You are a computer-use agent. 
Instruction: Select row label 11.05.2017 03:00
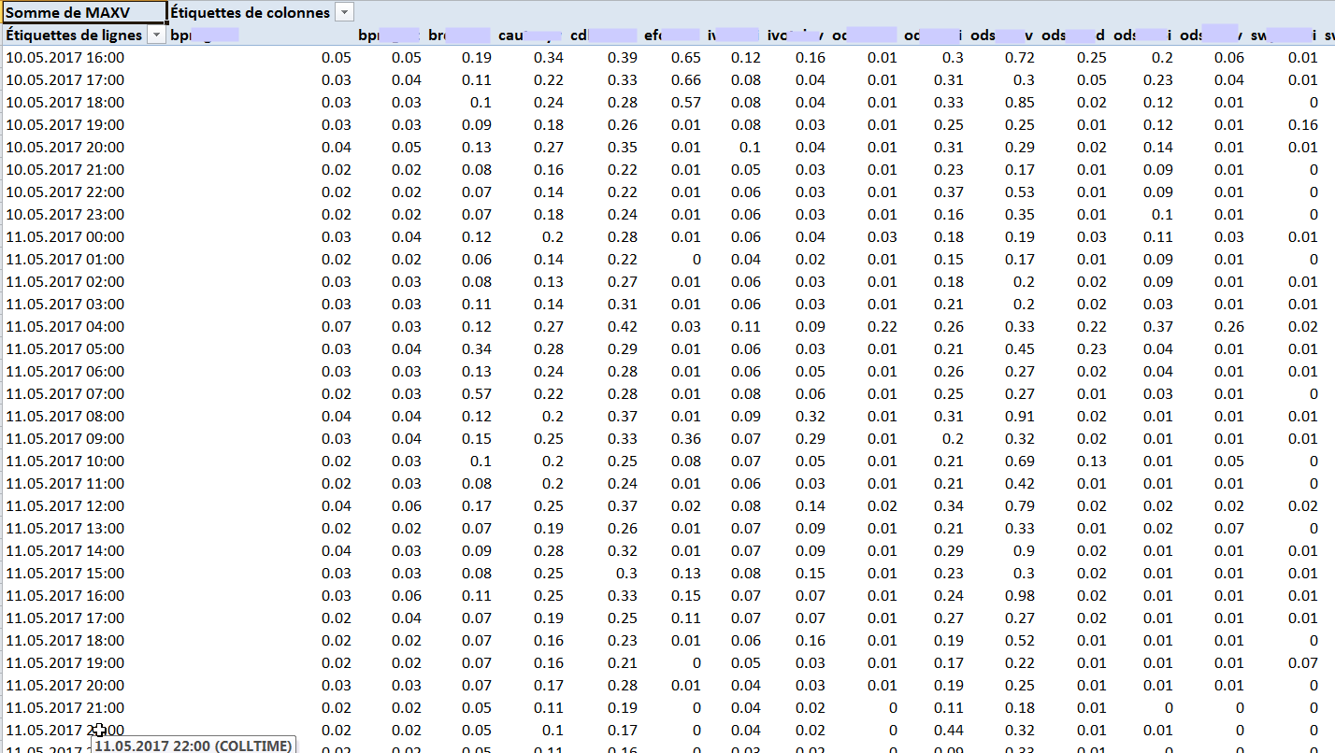click(65, 305)
